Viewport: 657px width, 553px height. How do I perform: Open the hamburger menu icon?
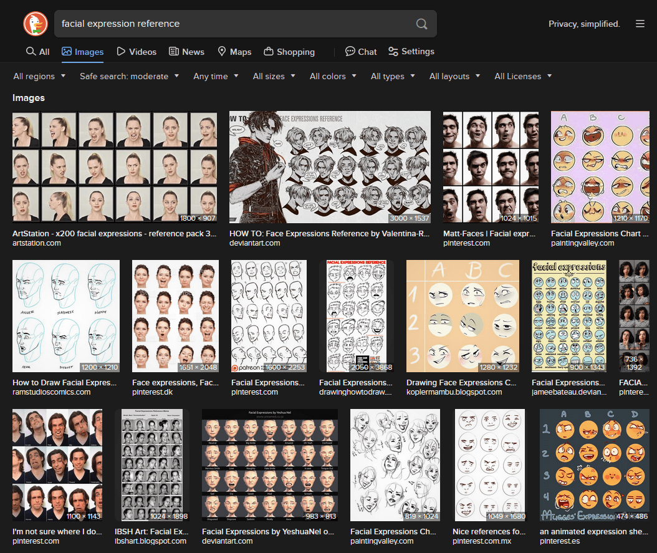click(x=640, y=24)
